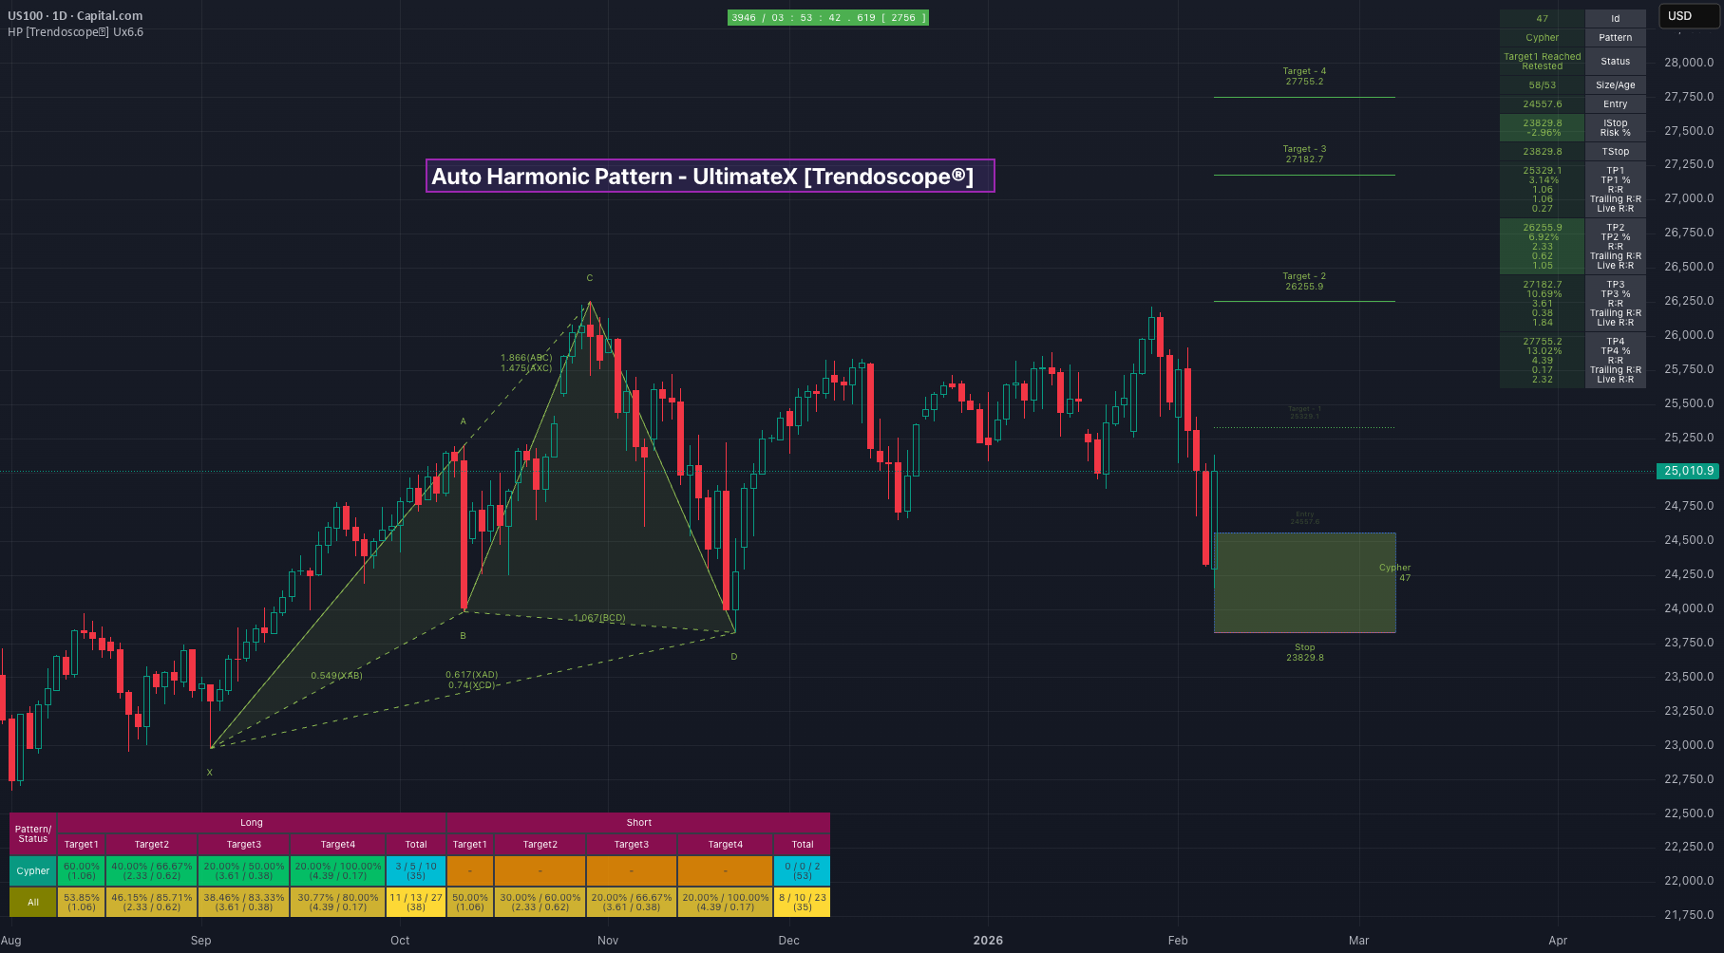Viewport: 1724px width, 953px height.
Task: Click the Long header in the stats table
Action: 252,823
